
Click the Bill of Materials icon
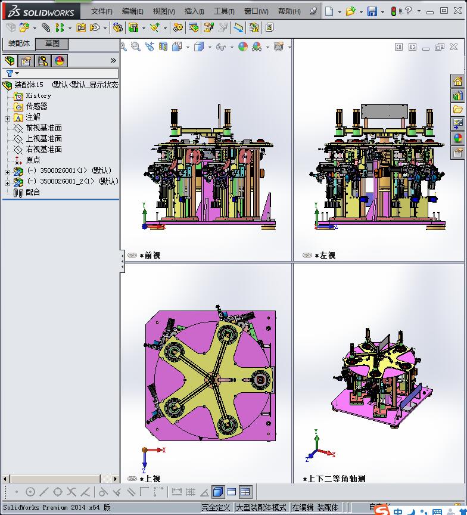click(194, 27)
